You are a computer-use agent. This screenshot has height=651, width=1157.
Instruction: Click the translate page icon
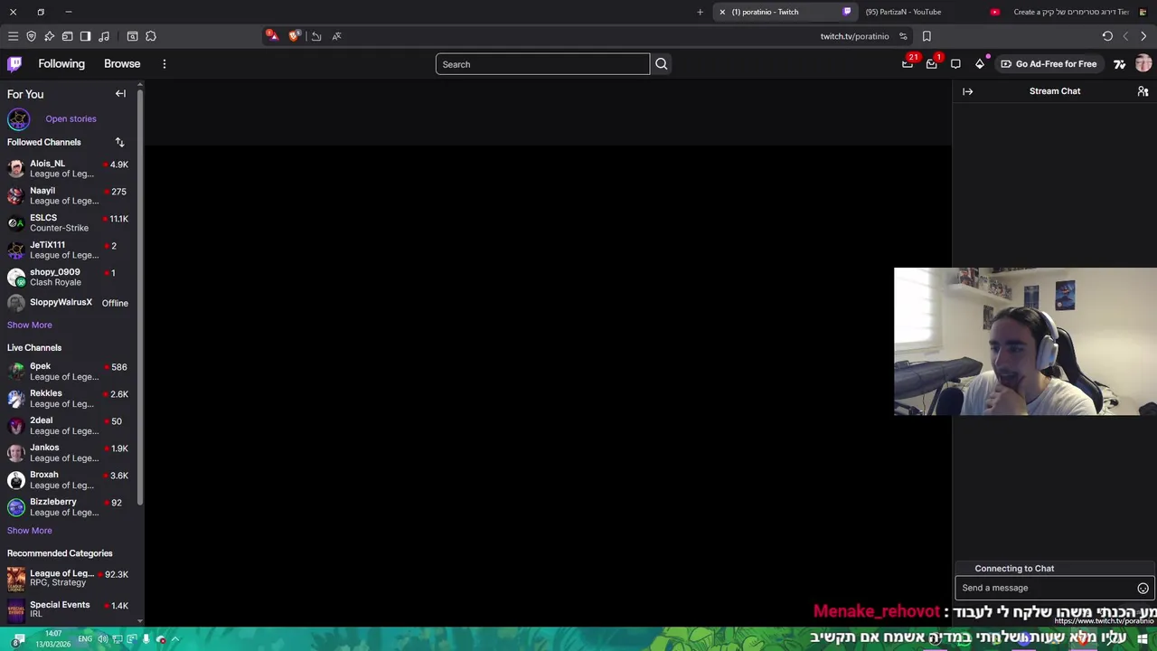coord(336,36)
